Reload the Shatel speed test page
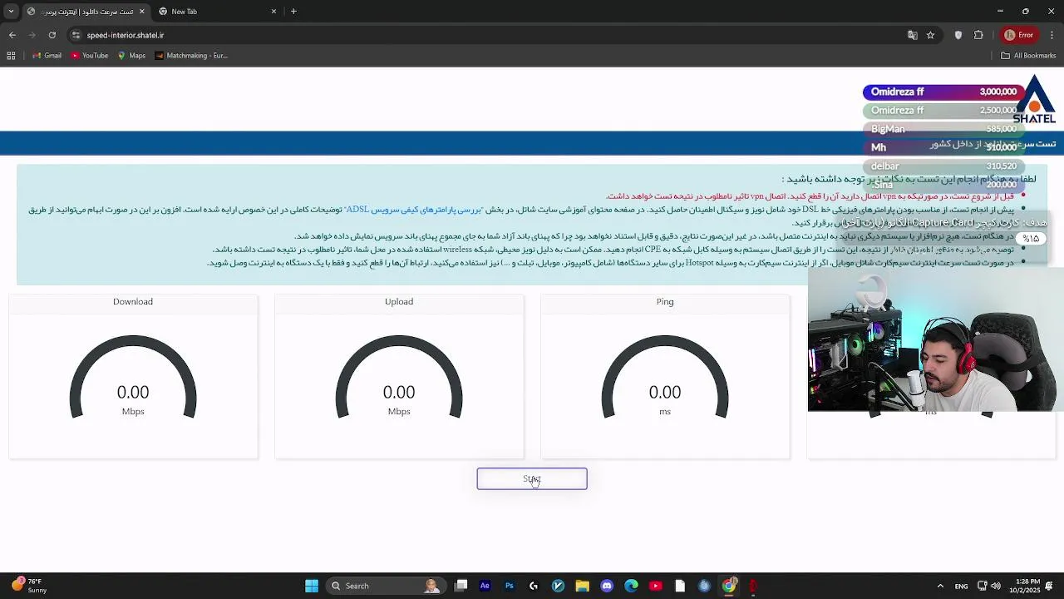Screen dimensions: 1064x599 [52, 35]
